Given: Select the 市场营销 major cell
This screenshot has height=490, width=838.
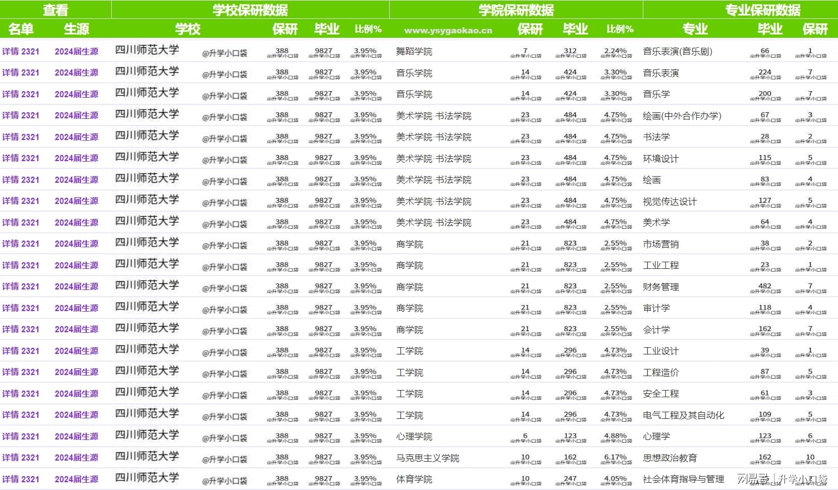Looking at the screenshot, I should tap(661, 244).
